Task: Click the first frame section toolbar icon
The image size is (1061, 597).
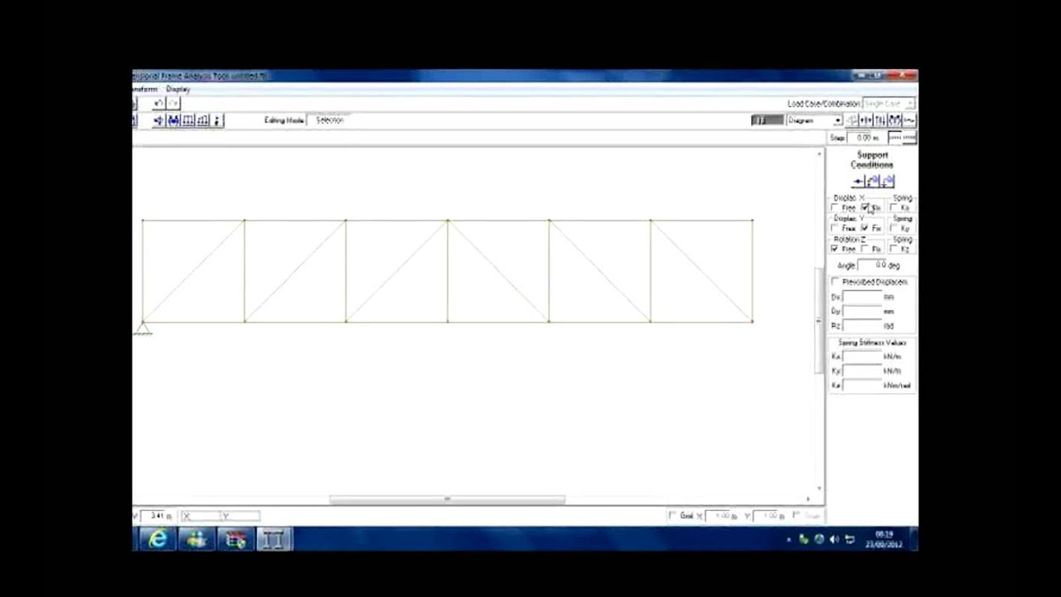Action: click(188, 120)
